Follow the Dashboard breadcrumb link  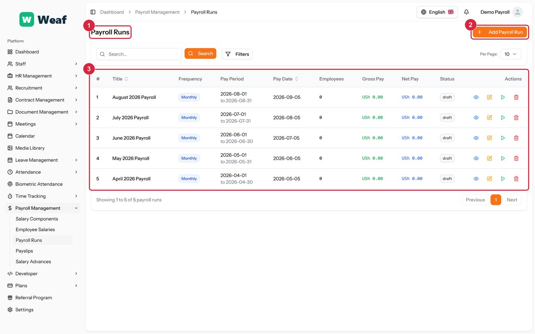[x=112, y=12]
